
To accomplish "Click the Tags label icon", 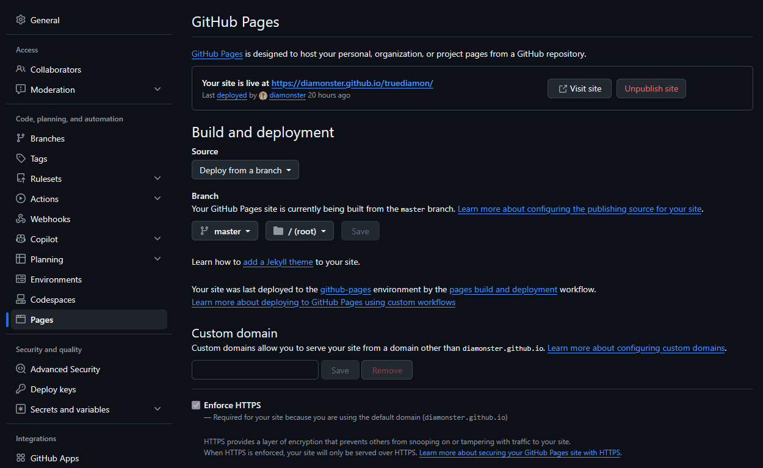I will pyautogui.click(x=21, y=159).
